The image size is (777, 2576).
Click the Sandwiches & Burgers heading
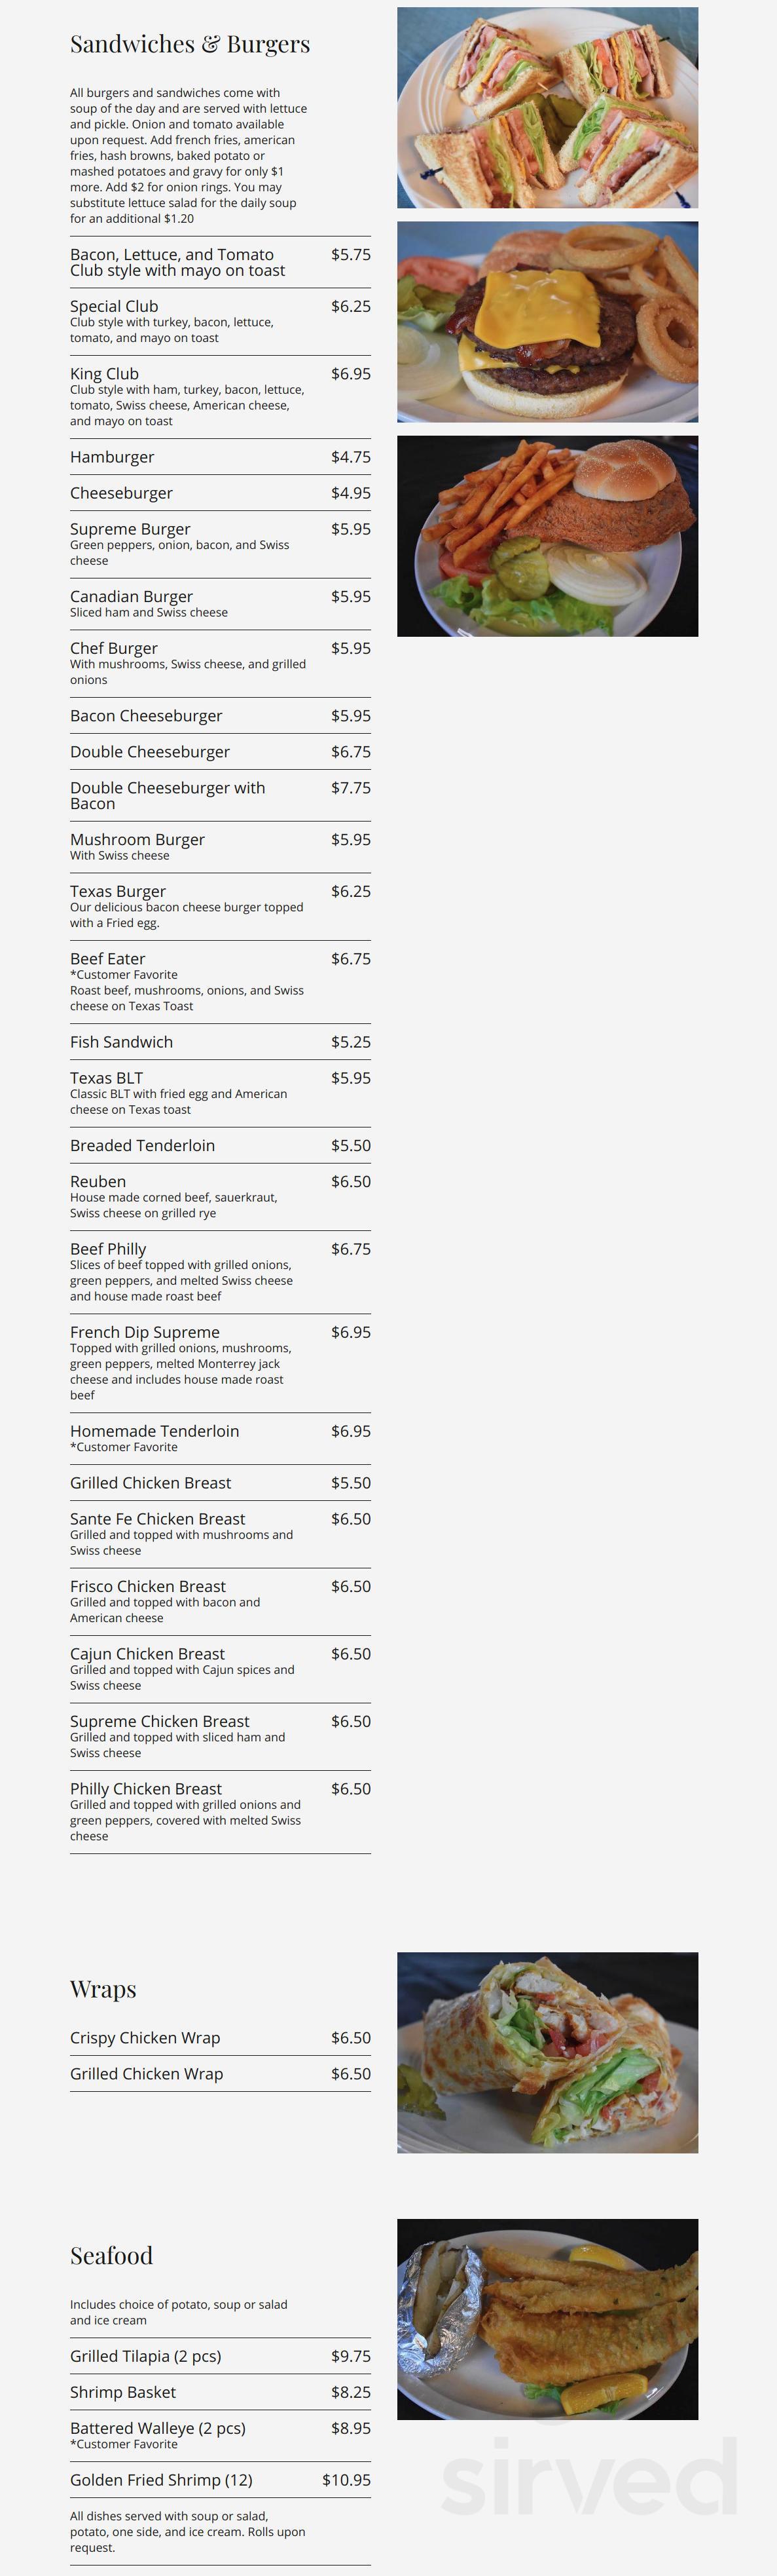coord(190,44)
